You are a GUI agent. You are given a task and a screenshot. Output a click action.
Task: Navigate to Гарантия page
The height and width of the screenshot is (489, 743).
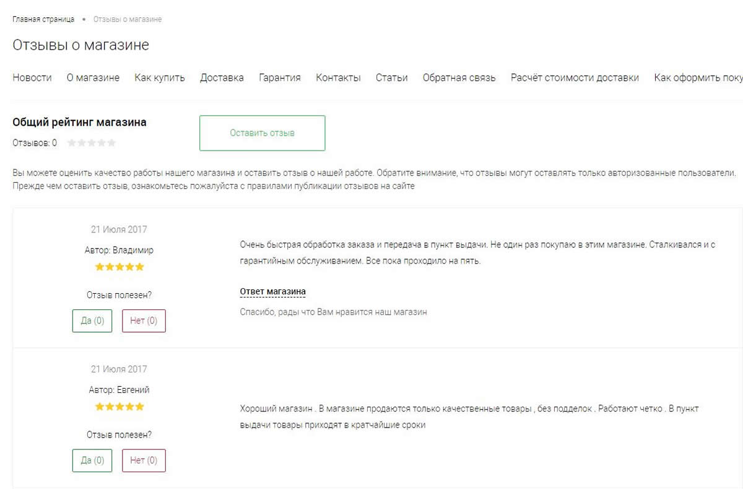coord(280,77)
